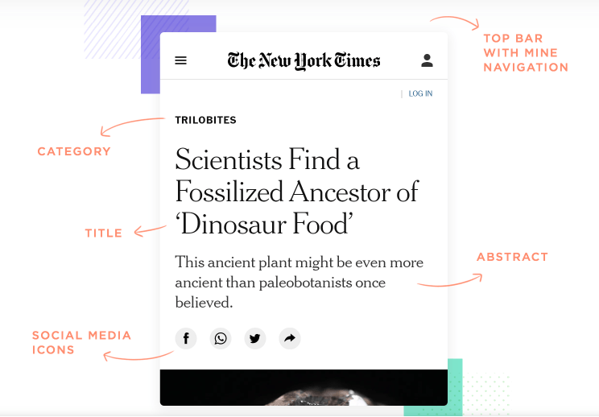Click the LOG IN link
The height and width of the screenshot is (417, 599).
420,93
